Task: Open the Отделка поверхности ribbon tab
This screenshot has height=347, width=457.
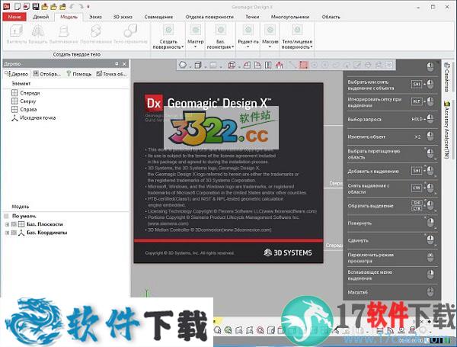Action: point(209,17)
